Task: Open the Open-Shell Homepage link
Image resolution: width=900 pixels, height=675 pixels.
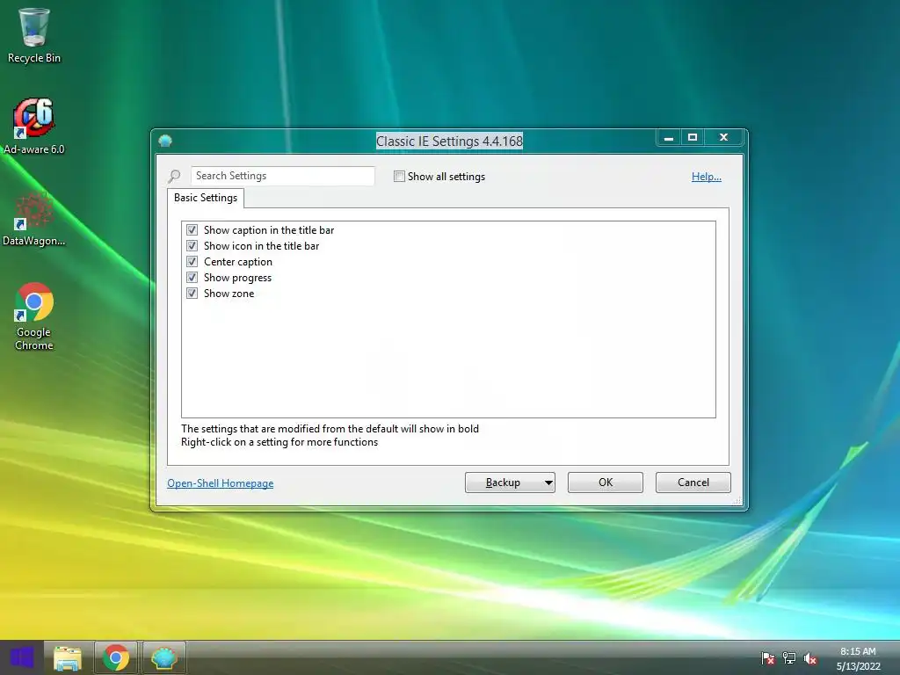Action: [221, 483]
